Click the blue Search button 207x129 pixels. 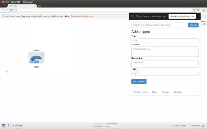click(193, 25)
